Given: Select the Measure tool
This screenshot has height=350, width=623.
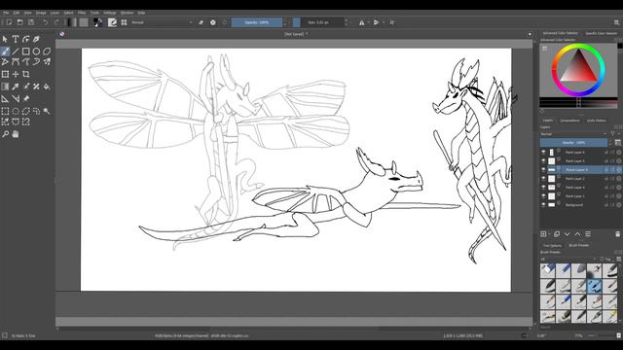Looking at the screenshot, I should (x=16, y=99).
